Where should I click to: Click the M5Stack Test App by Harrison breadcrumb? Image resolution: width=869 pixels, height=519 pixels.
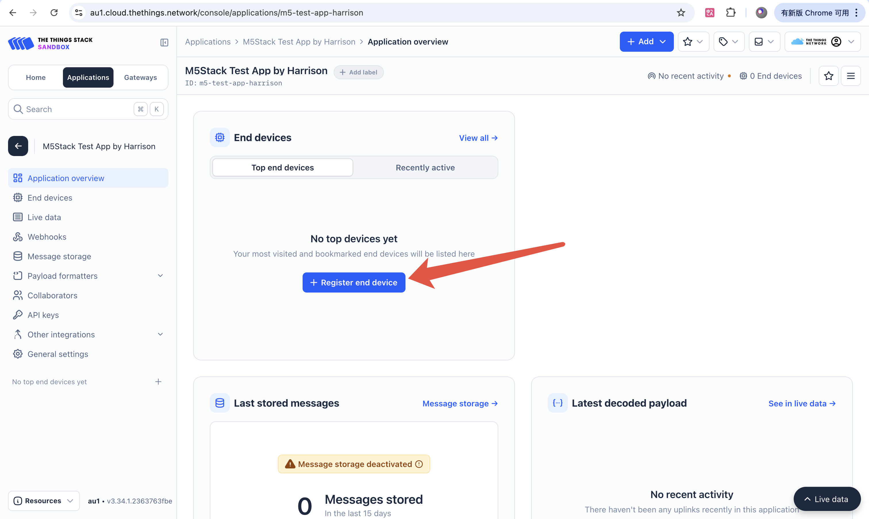pyautogui.click(x=299, y=42)
